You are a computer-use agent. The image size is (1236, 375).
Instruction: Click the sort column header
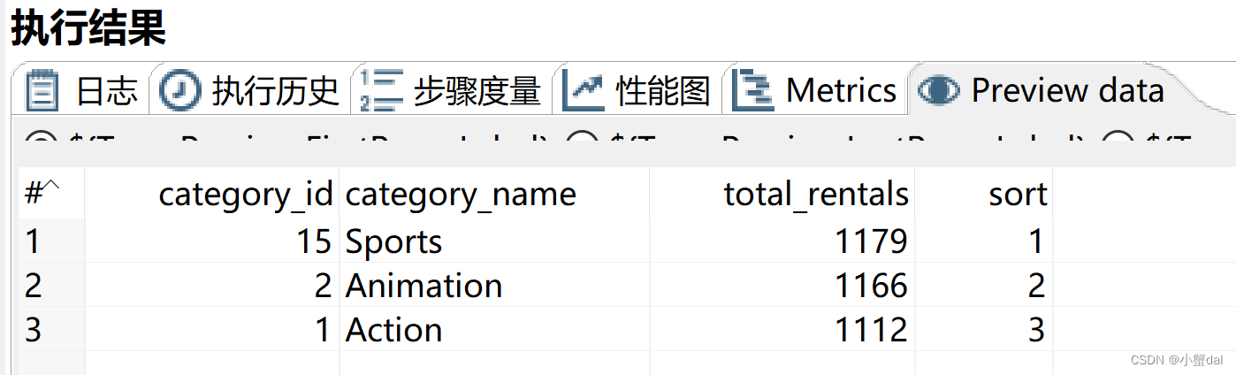(x=983, y=194)
